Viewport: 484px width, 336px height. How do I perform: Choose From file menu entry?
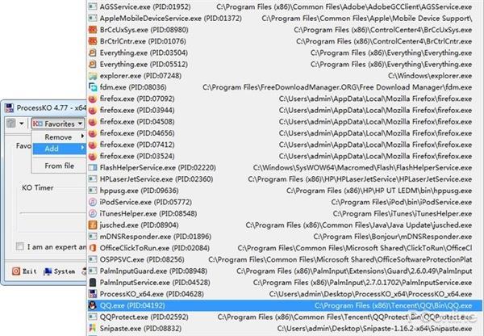point(59,166)
